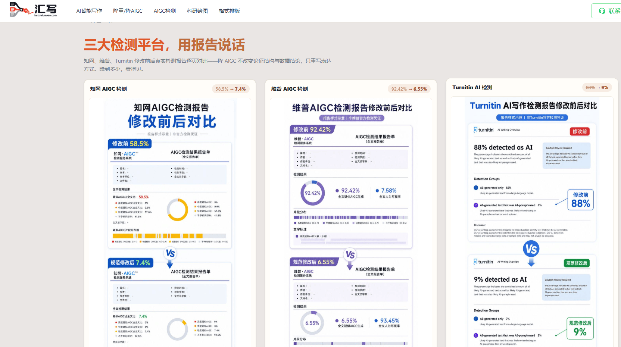Click the 联系 contact button
This screenshot has width=621, height=347.
point(606,11)
